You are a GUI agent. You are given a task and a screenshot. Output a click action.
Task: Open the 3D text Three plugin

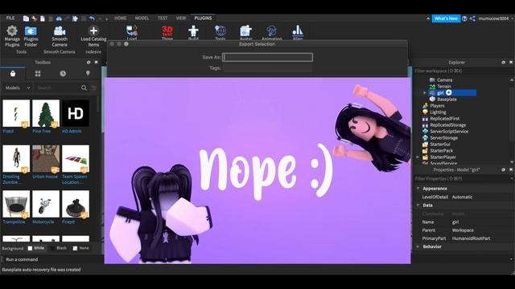167,32
